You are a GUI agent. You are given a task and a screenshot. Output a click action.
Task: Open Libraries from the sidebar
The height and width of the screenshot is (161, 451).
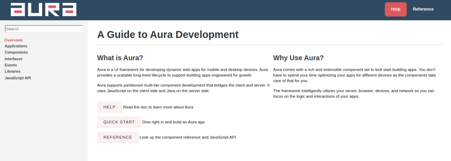(x=13, y=71)
